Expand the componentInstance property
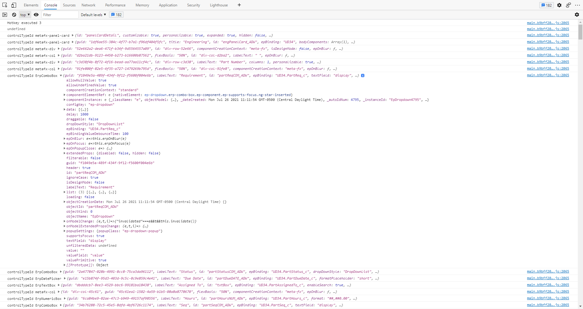This screenshot has width=583, height=309. [x=64, y=100]
